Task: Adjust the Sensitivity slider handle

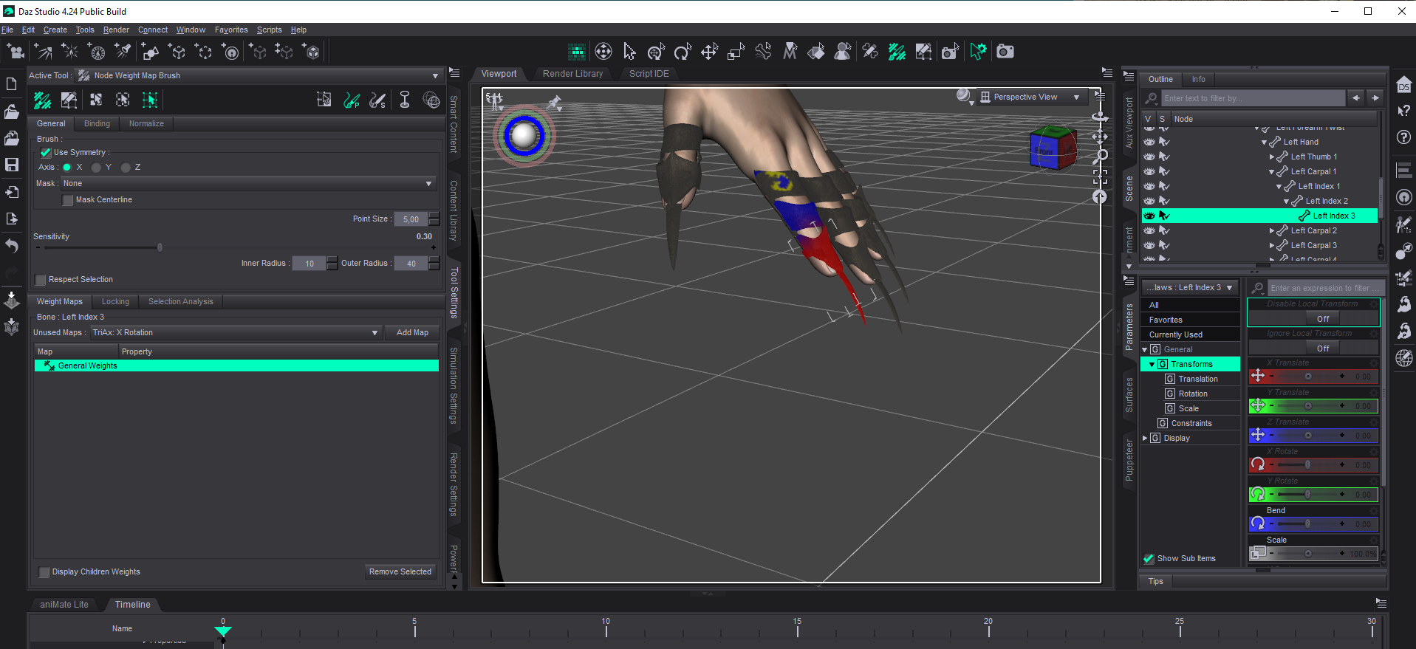Action: click(160, 248)
